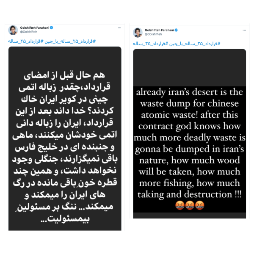Open Golshifteh Farahani name in right tweet
This screenshot has height=254, width=254.
[160, 30]
